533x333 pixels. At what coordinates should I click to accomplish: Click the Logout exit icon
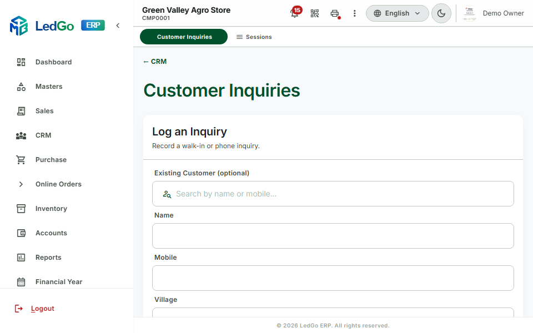(19, 309)
